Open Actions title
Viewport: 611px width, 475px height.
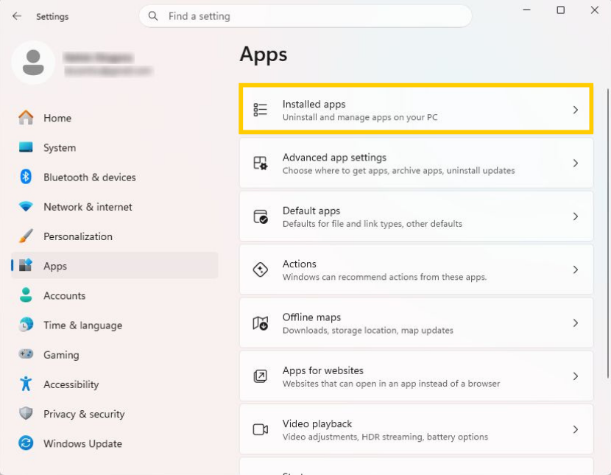tap(300, 264)
